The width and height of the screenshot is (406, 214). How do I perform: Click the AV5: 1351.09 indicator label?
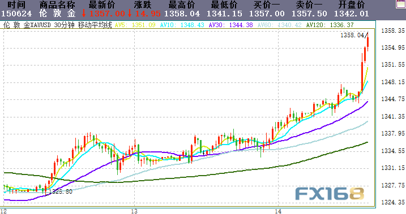point(135,25)
